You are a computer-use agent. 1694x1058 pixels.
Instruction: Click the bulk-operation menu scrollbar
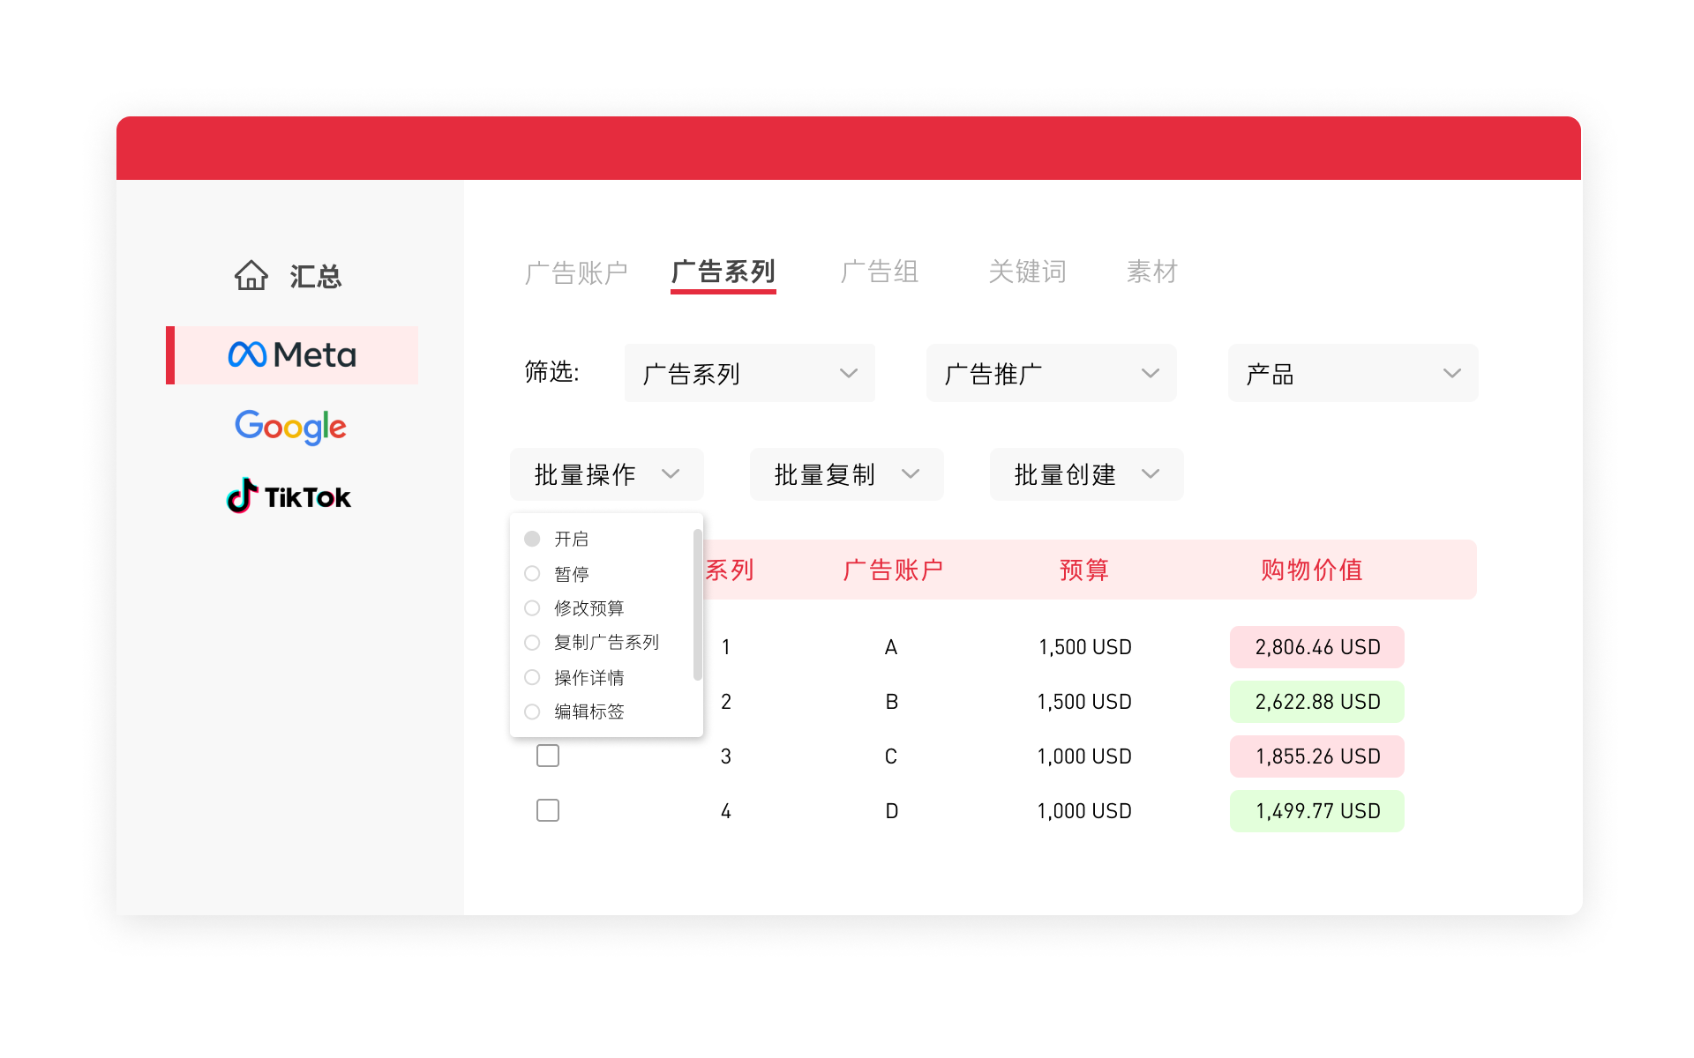coord(697,605)
